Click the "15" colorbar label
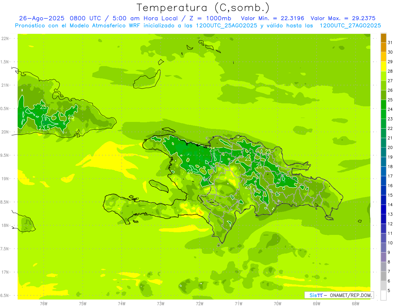This screenshot has height=308, width=399. point(390,195)
